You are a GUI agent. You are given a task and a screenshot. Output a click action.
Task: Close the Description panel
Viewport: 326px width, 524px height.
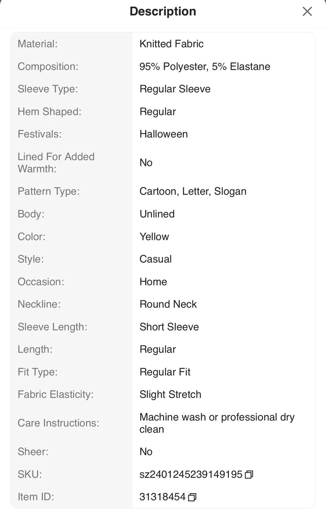307,12
